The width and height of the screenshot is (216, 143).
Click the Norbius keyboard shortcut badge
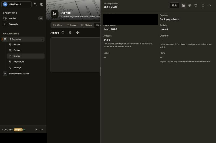[x=41, y=18]
